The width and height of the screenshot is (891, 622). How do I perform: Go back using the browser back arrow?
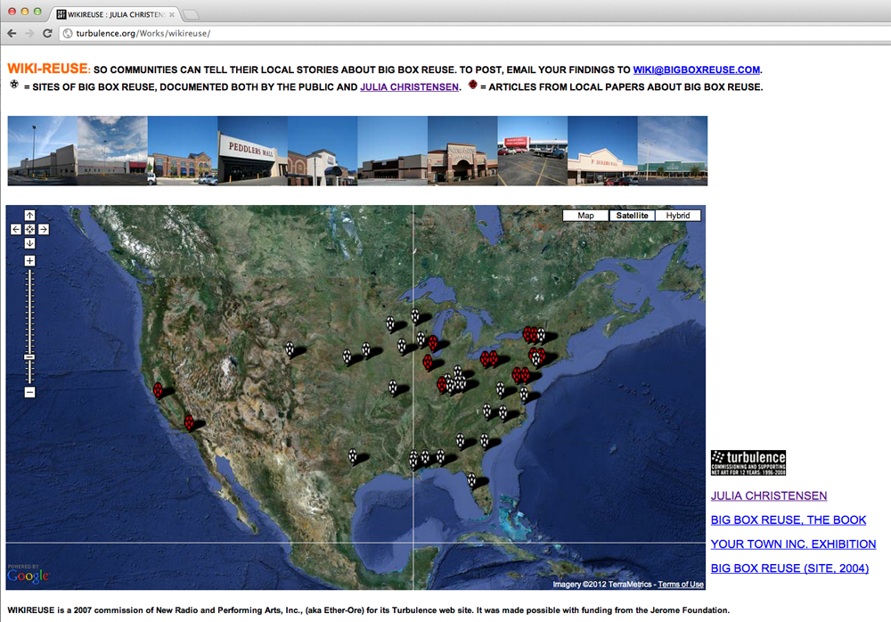coord(12,33)
